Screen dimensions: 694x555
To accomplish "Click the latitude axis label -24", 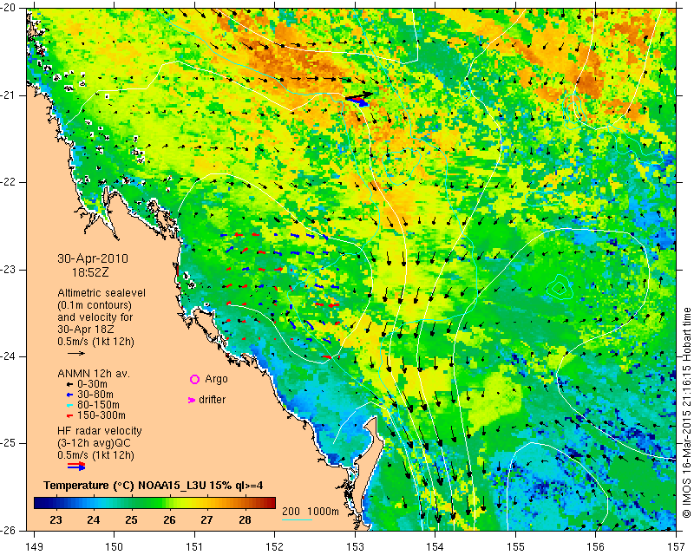I will click(8, 356).
